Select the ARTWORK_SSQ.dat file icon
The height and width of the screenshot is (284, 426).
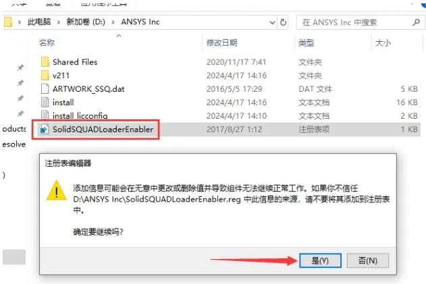(45, 89)
